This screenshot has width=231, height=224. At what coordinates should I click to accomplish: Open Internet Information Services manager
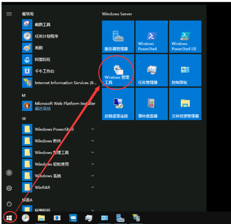click(x=59, y=82)
